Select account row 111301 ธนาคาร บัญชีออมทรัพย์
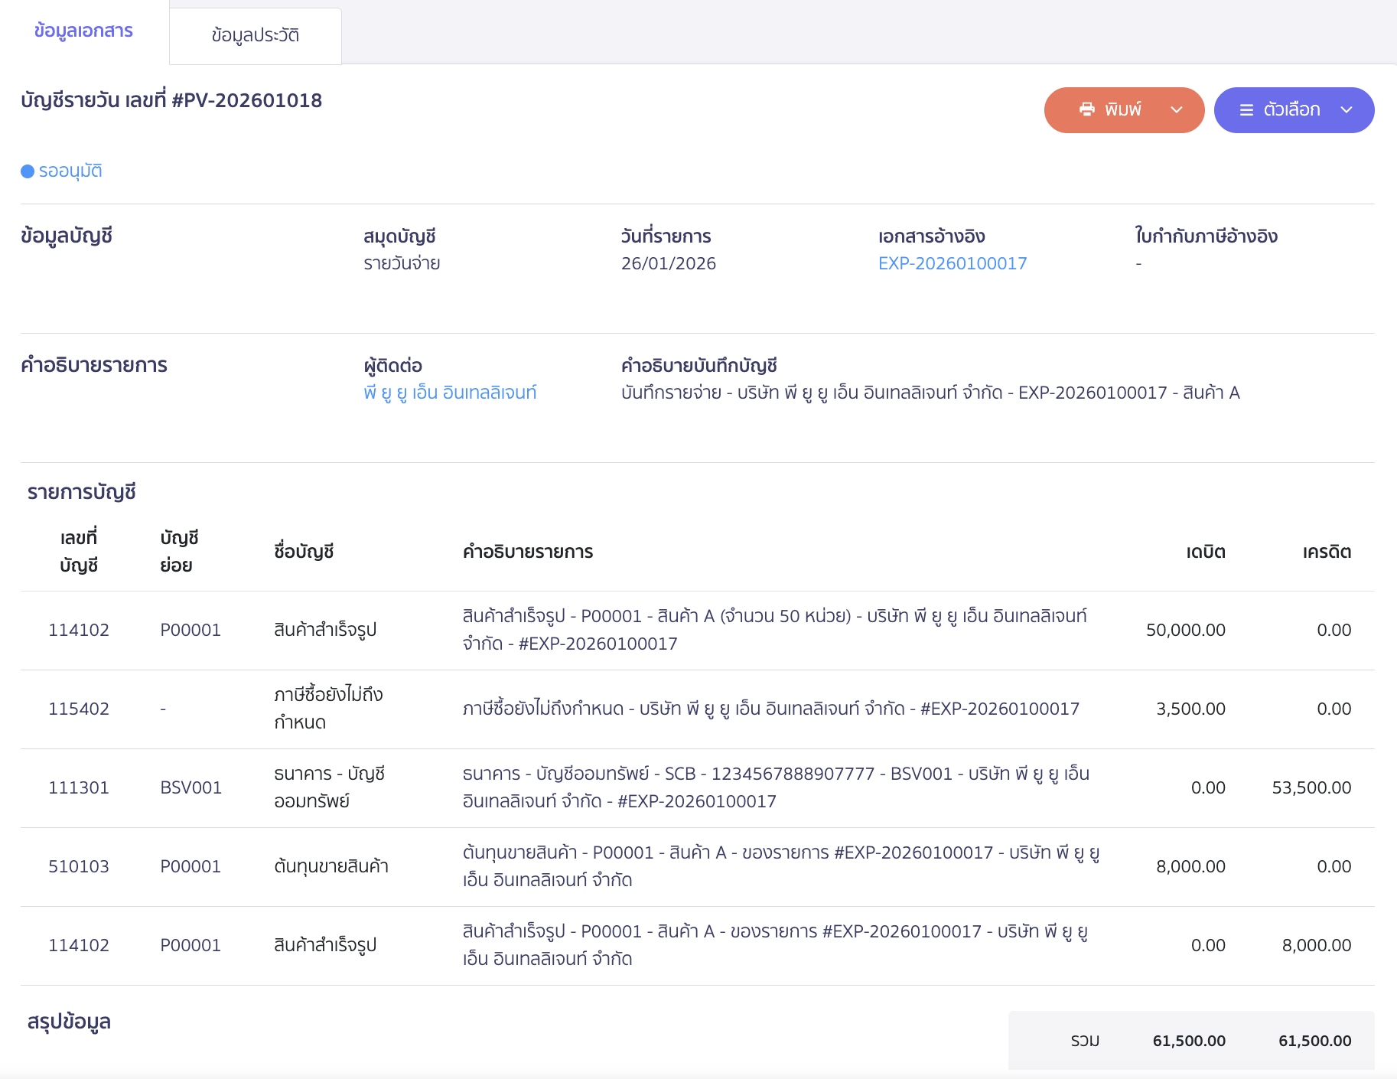 [79, 787]
